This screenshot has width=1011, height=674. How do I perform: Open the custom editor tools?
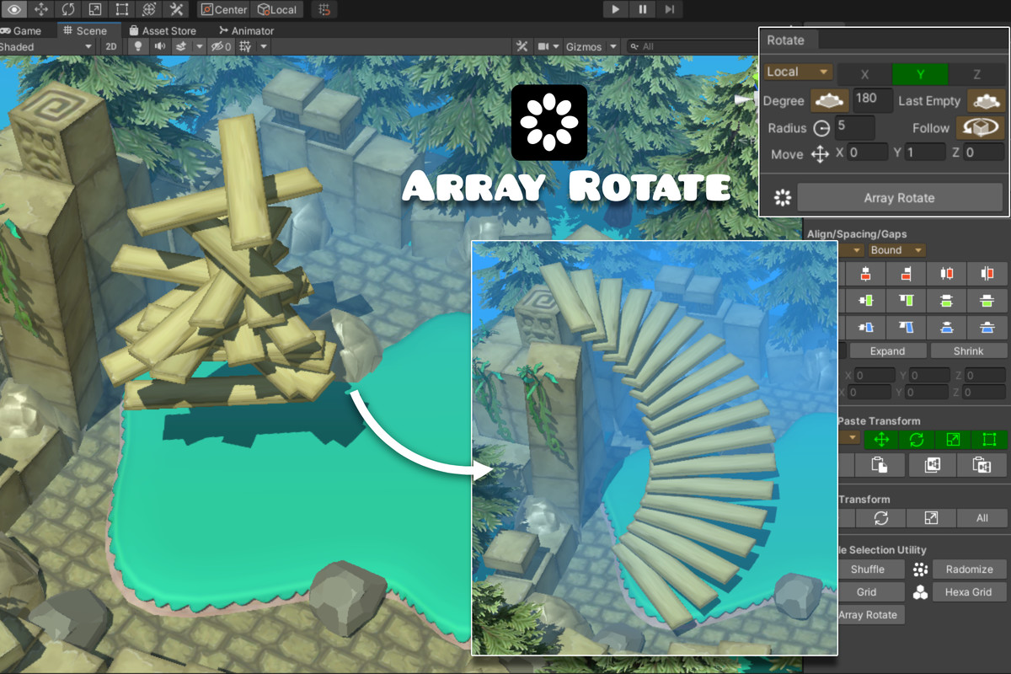(x=176, y=9)
